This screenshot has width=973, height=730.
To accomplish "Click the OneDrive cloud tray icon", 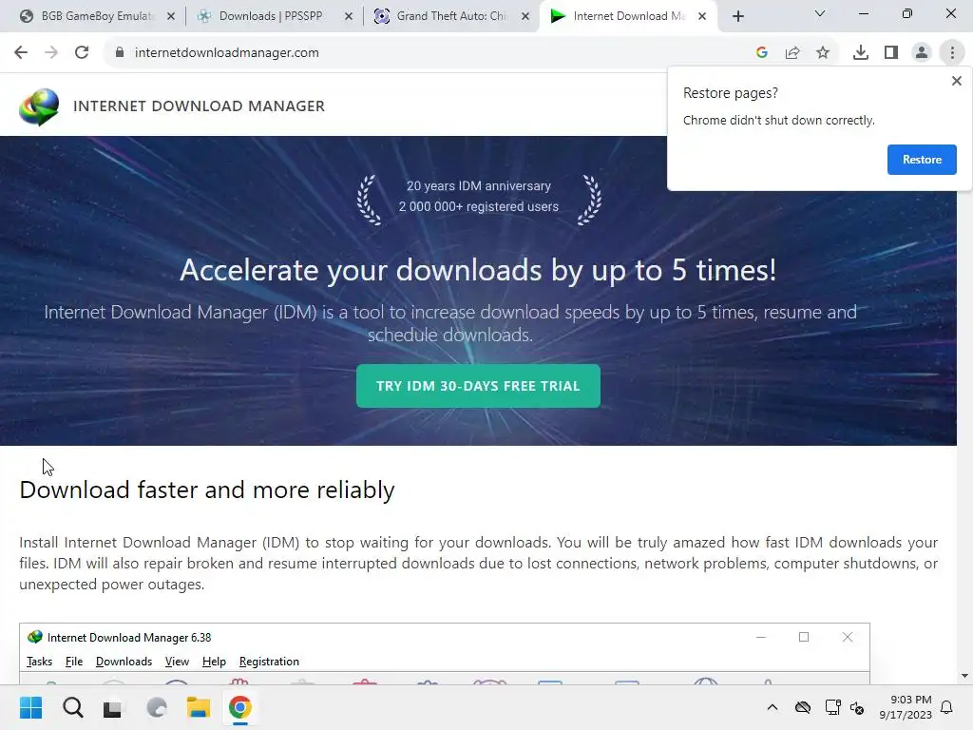I will point(802,707).
